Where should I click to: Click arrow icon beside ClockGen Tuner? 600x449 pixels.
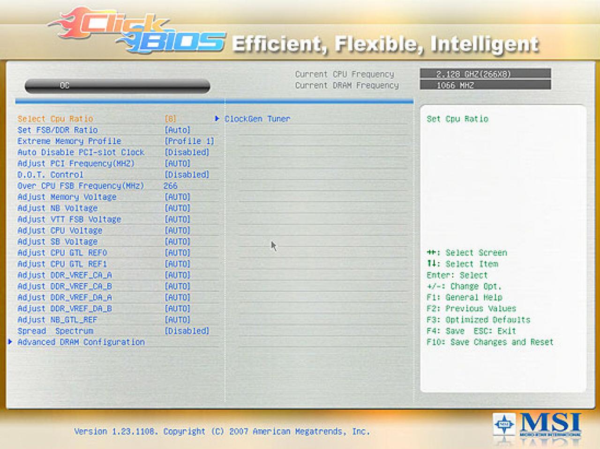pyautogui.click(x=217, y=119)
